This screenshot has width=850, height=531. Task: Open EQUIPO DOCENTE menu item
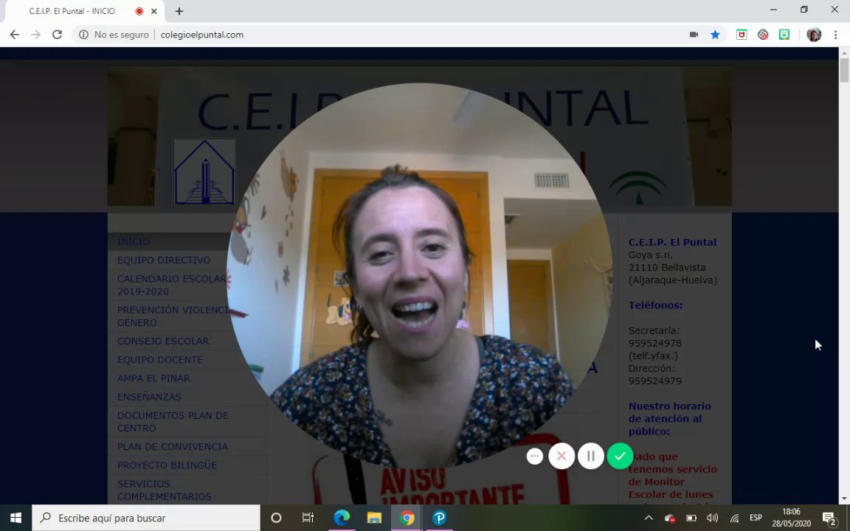click(x=160, y=360)
